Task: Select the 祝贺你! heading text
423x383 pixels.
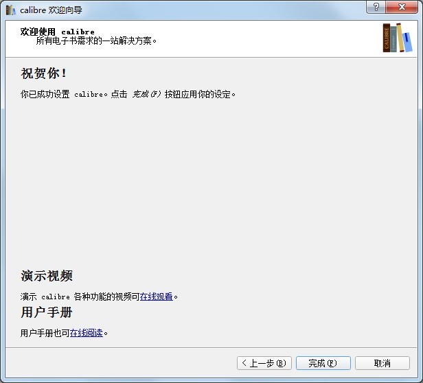Action: click(43, 73)
